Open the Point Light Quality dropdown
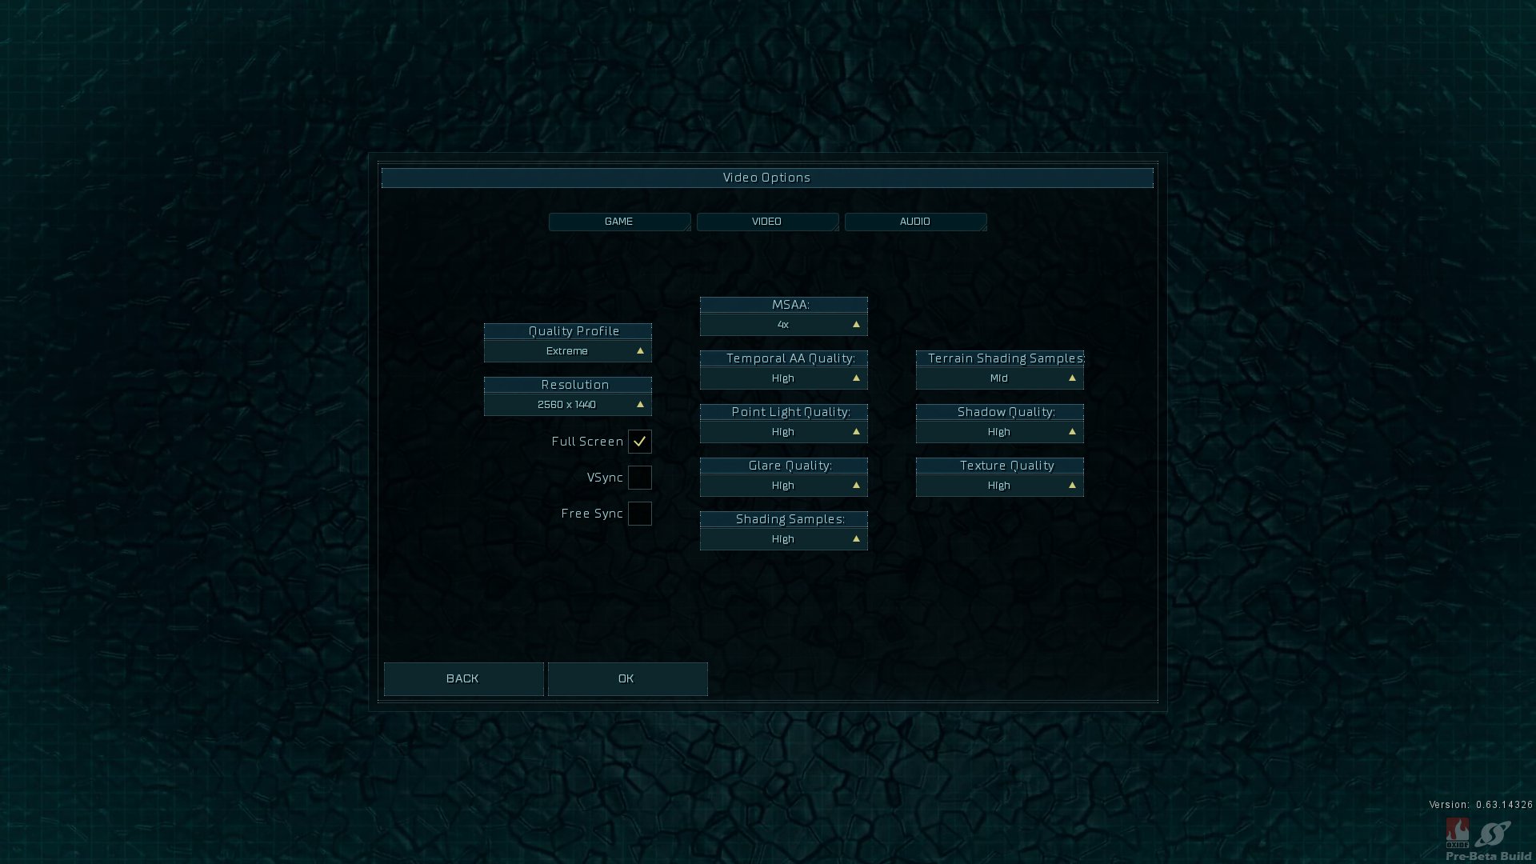The height and width of the screenshot is (864, 1536). [x=783, y=432]
